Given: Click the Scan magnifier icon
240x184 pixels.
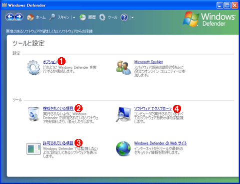Looking at the screenshot, I should [x=52, y=17].
